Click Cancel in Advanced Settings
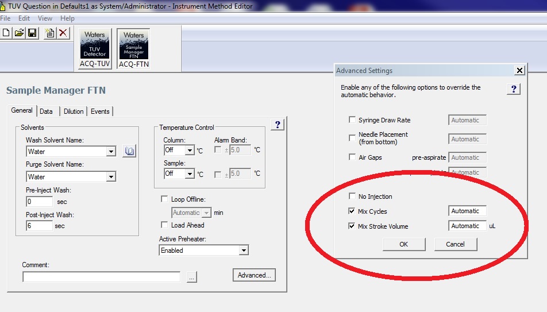 [455, 244]
